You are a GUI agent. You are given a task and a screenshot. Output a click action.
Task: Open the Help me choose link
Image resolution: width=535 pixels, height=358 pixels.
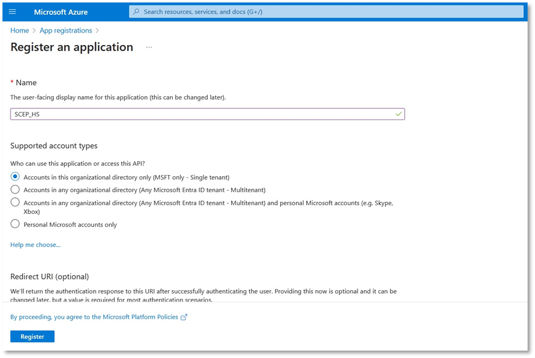35,245
